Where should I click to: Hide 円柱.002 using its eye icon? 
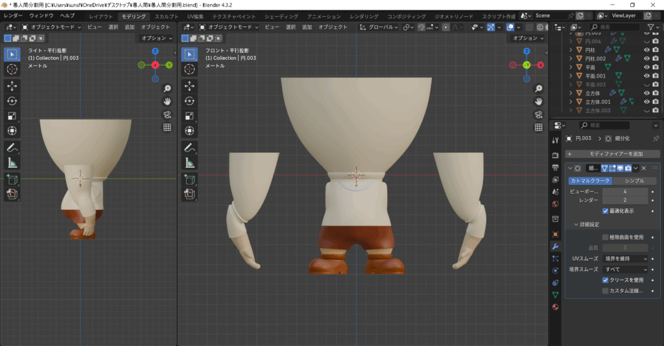pyautogui.click(x=646, y=58)
